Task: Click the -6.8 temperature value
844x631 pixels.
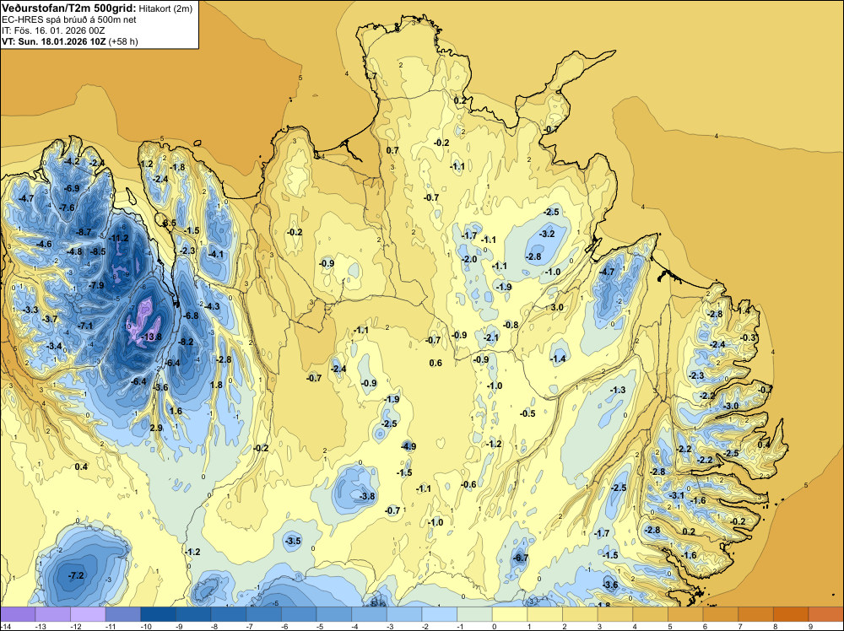Action: 191,315
